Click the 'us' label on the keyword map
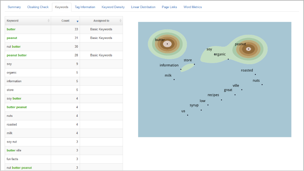Image resolution: width=304 pixels, height=171 pixels. 183,111
